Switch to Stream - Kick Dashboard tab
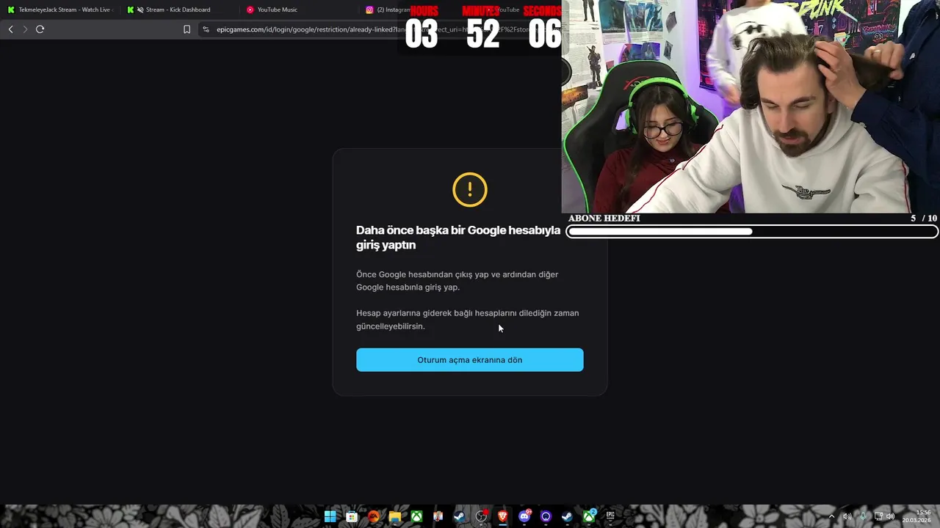Viewport: 940px width, 528px height. pyautogui.click(x=178, y=10)
